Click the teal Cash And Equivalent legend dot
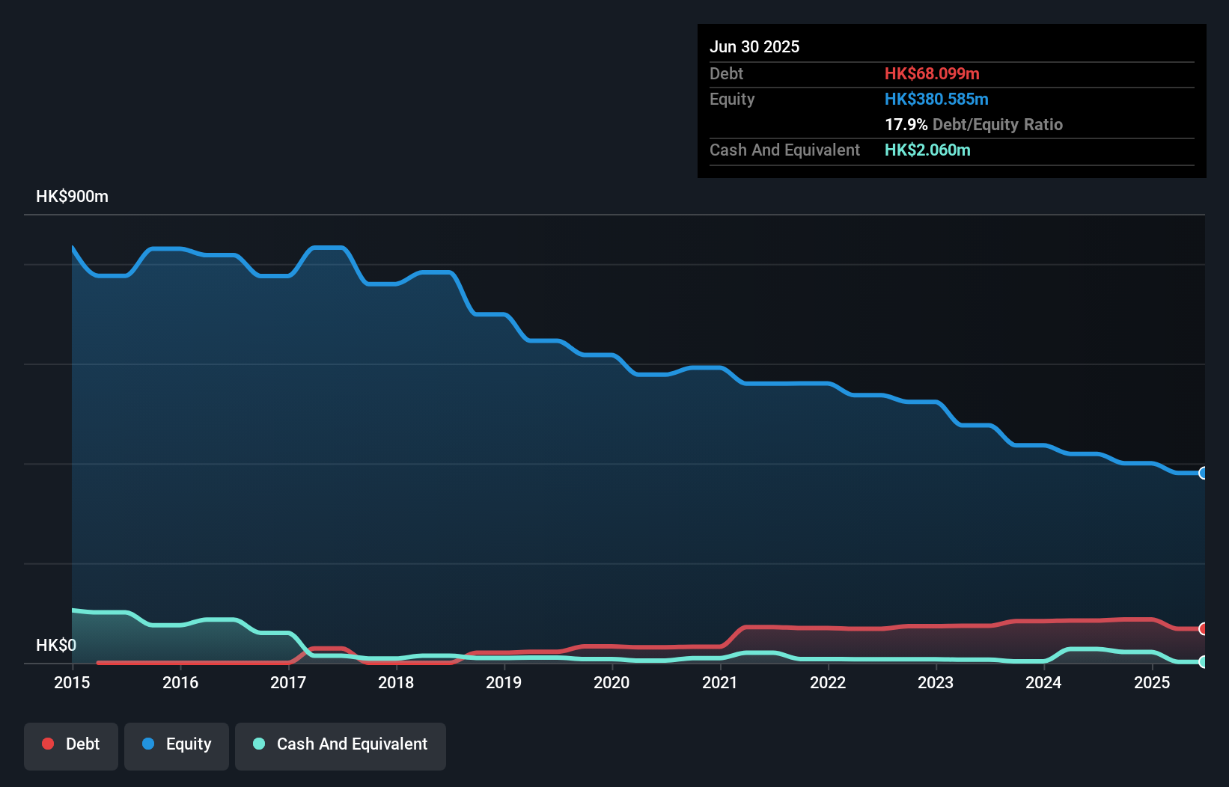 259,744
